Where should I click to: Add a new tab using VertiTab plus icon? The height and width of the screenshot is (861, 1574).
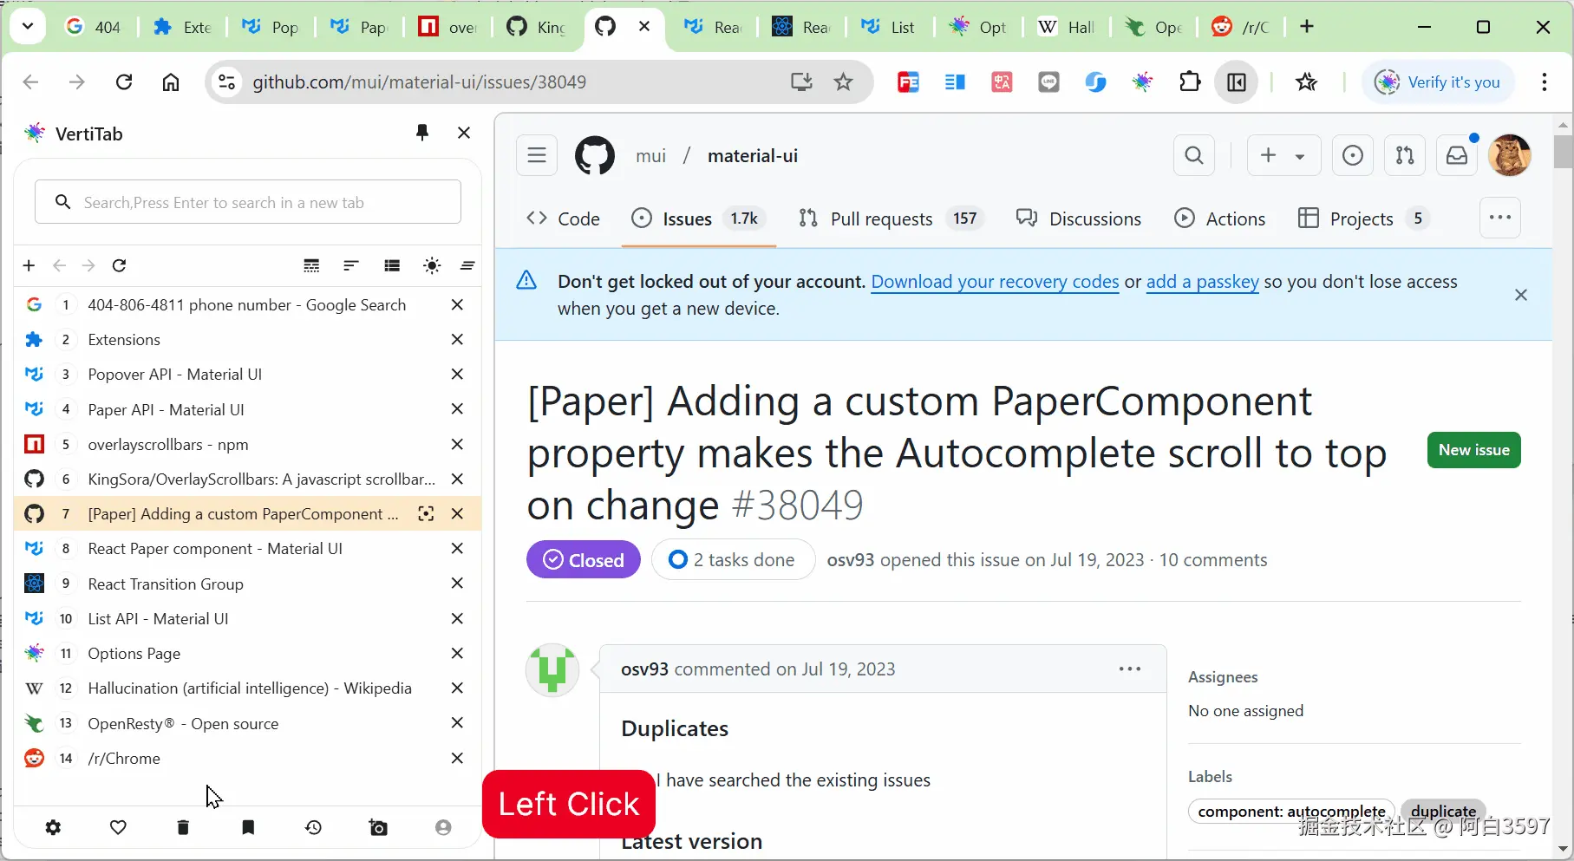pos(29,265)
